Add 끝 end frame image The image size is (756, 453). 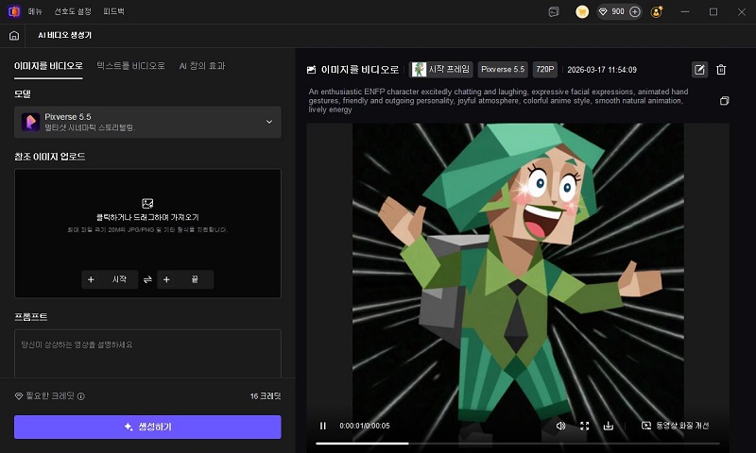[x=185, y=279]
